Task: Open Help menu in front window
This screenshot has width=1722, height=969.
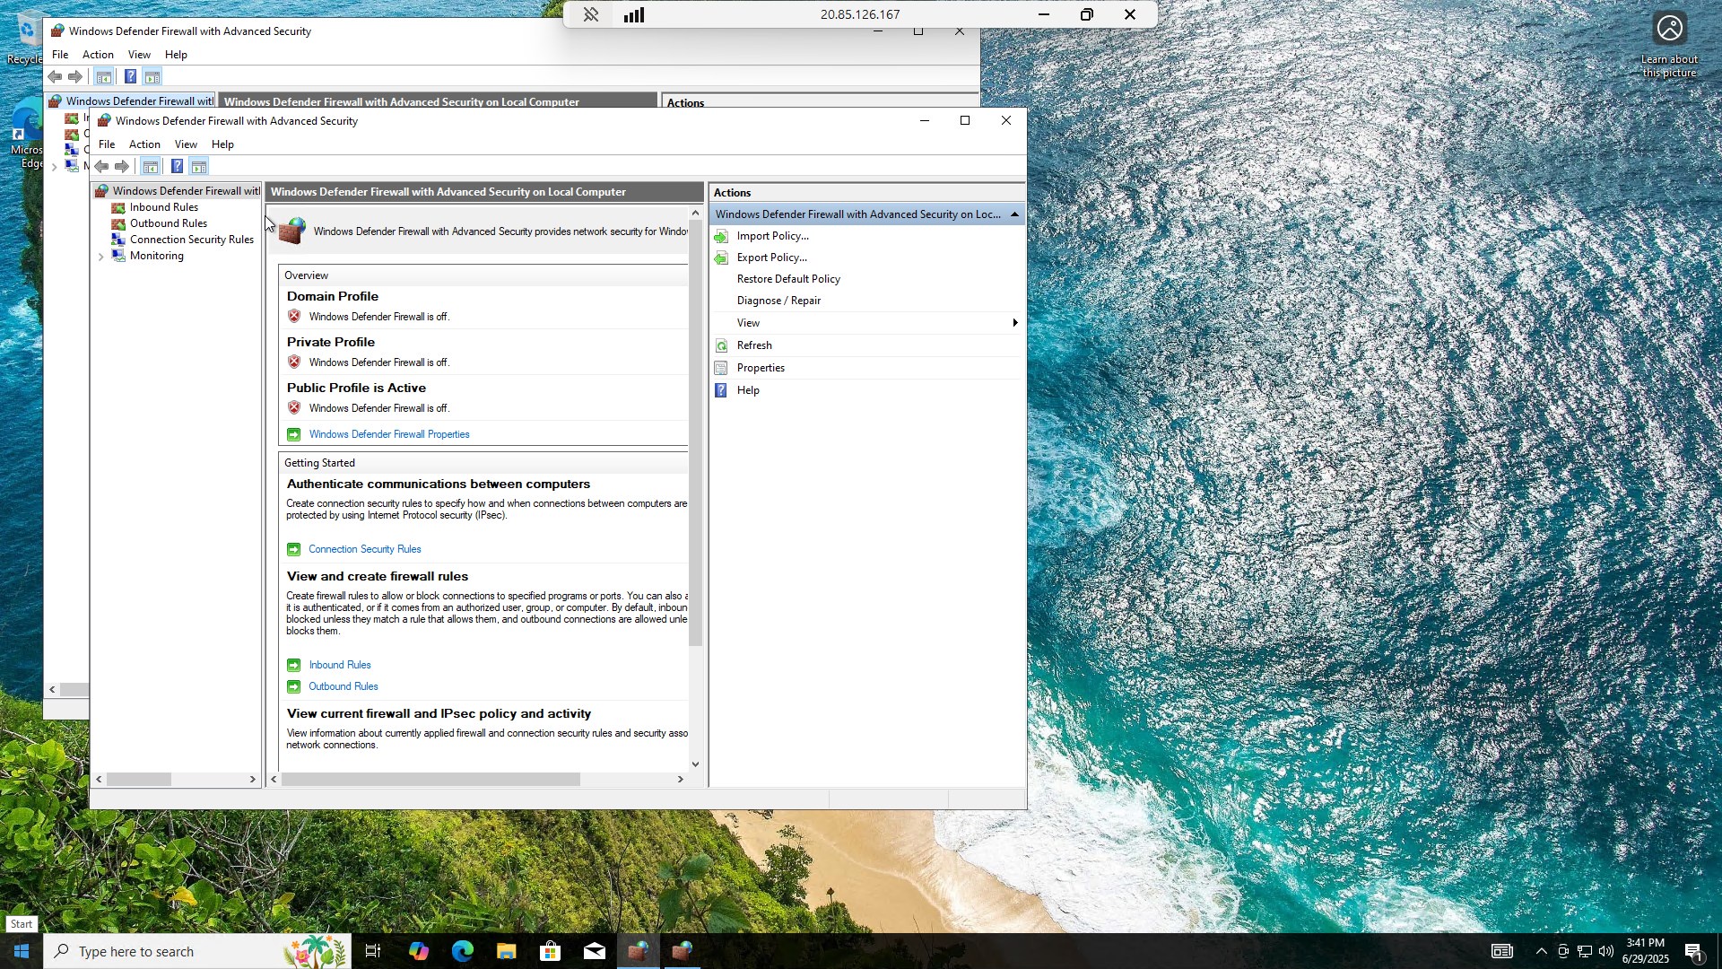Action: pyautogui.click(x=222, y=144)
